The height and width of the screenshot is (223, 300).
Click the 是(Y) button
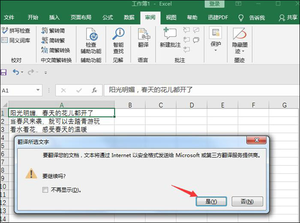(x=211, y=202)
